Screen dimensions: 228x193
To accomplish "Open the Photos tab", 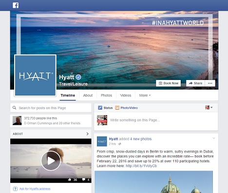I will pos(106,96).
